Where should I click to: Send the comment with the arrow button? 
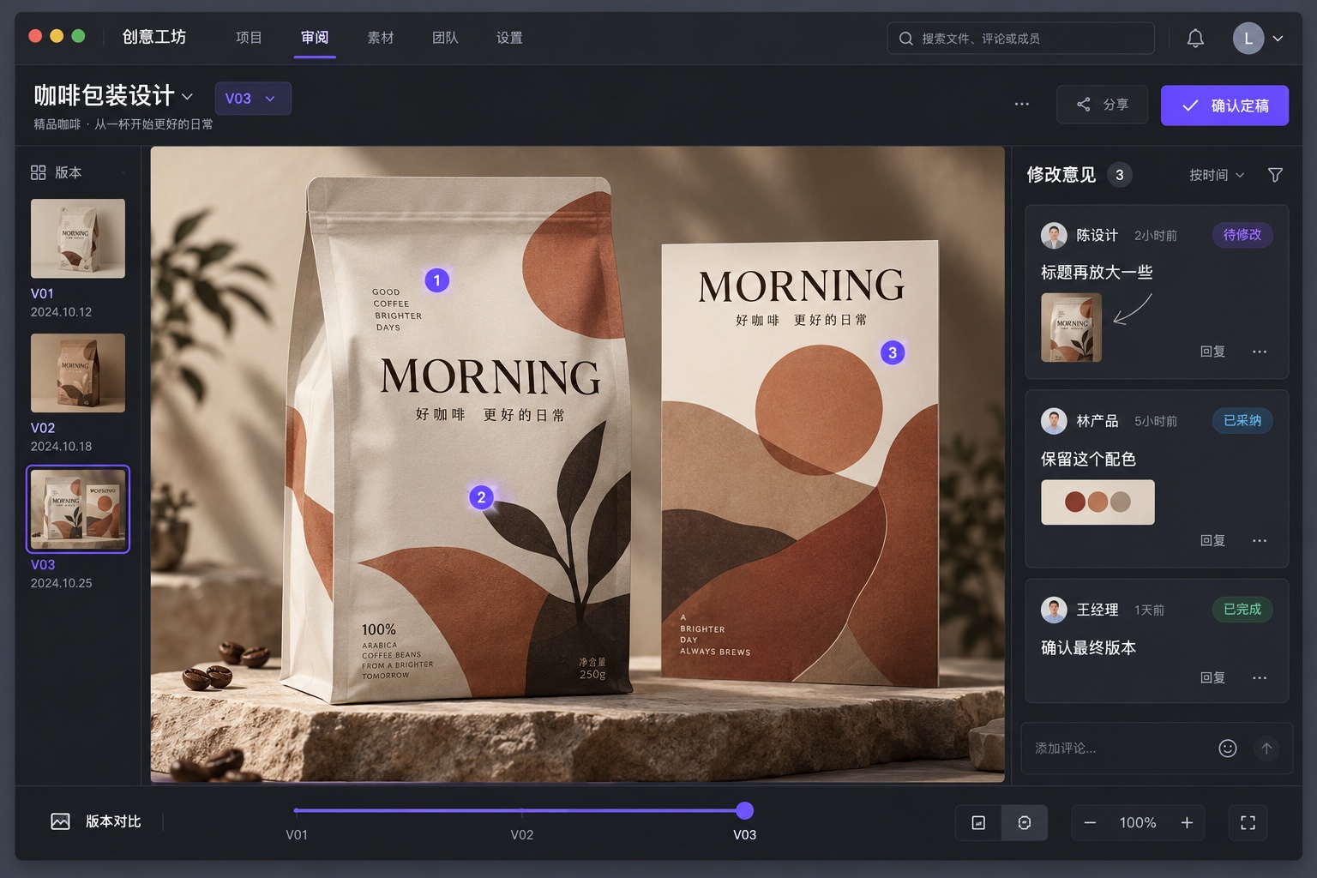1266,749
